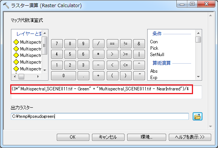
Task: Insert the less-than operator
Action: point(112,65)
